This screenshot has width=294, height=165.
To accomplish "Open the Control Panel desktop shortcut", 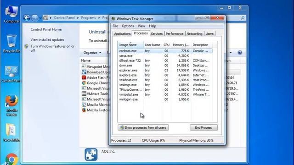I will point(11,74).
